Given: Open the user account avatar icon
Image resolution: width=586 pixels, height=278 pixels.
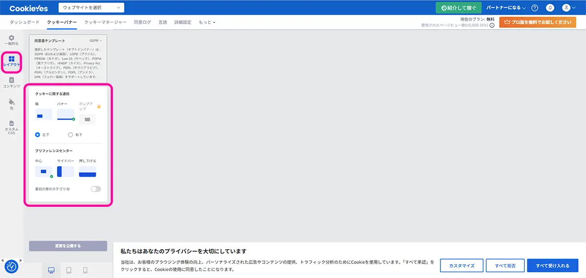Looking at the screenshot, I should [566, 8].
